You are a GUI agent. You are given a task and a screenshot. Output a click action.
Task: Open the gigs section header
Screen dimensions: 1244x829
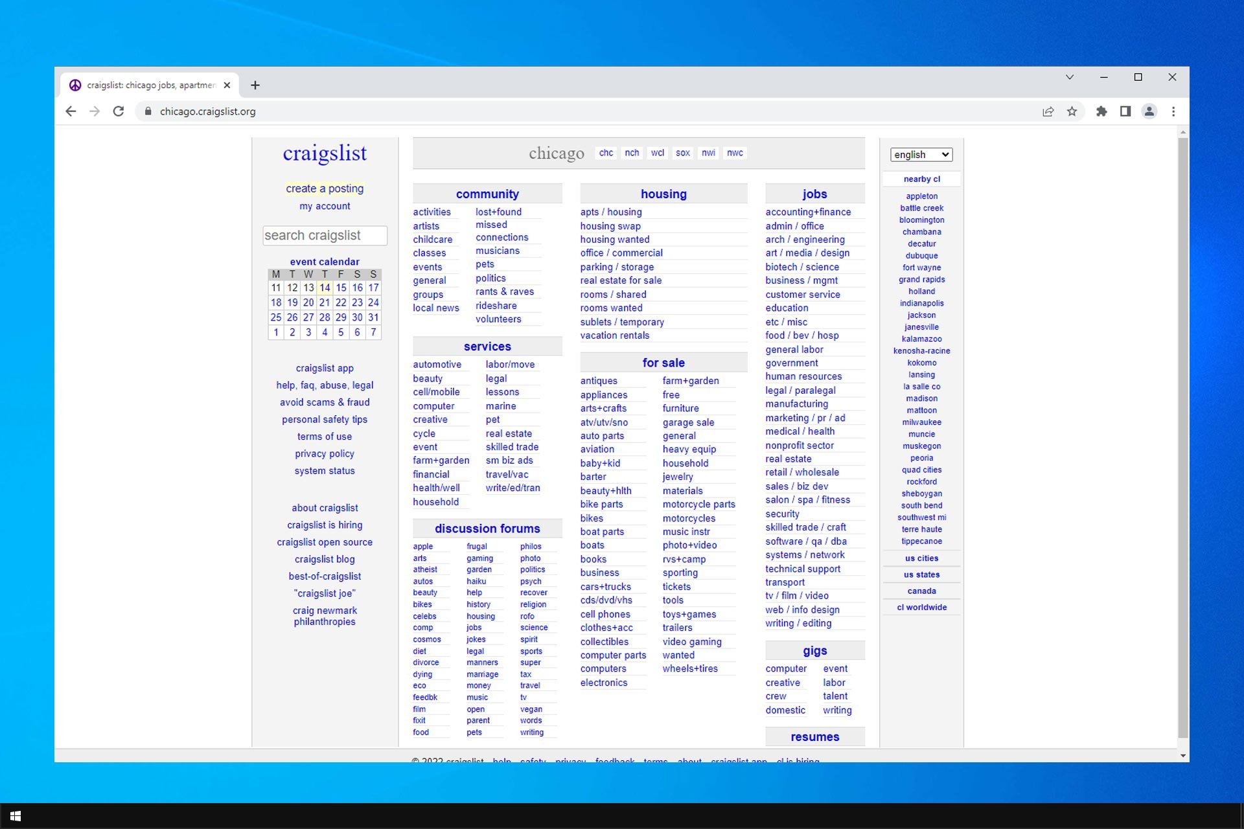(814, 651)
